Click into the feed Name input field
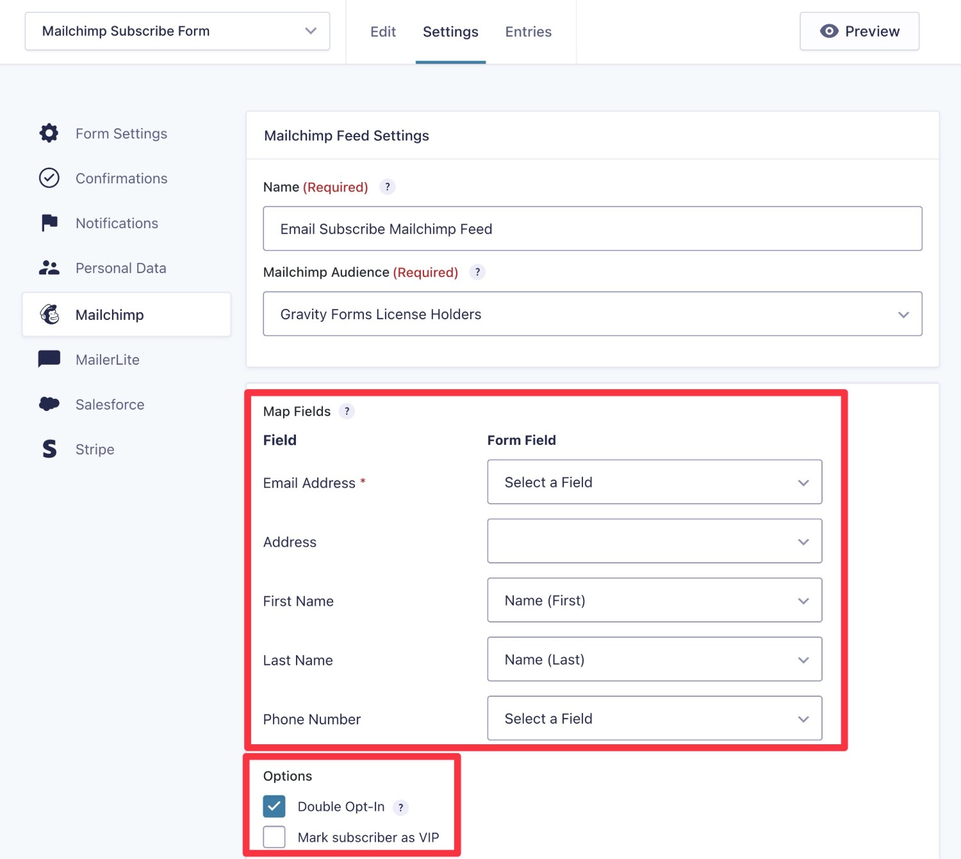Image resolution: width=961 pixels, height=859 pixels. pos(592,228)
